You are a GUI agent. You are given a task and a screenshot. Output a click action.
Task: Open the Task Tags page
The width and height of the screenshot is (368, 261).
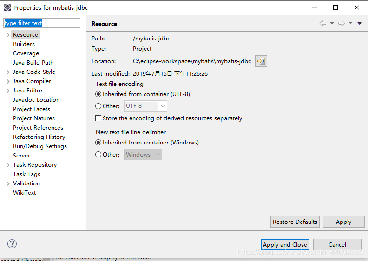pyautogui.click(x=27, y=174)
